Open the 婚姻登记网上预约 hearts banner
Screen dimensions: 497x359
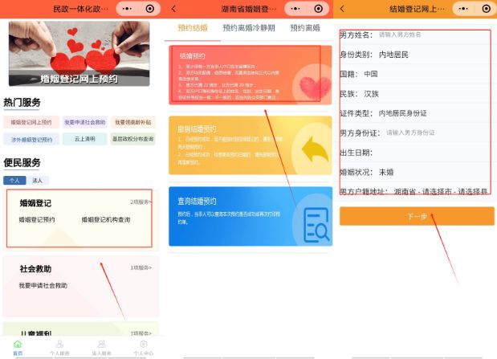[x=79, y=54]
